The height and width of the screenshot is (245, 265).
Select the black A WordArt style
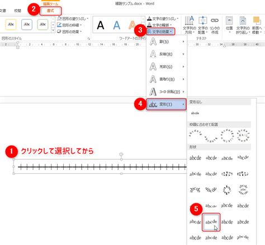point(101,25)
